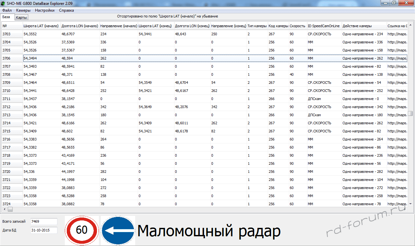Viewport: 415px width, 246px height.
Task: Select row number 3703
Action: click(x=12, y=34)
